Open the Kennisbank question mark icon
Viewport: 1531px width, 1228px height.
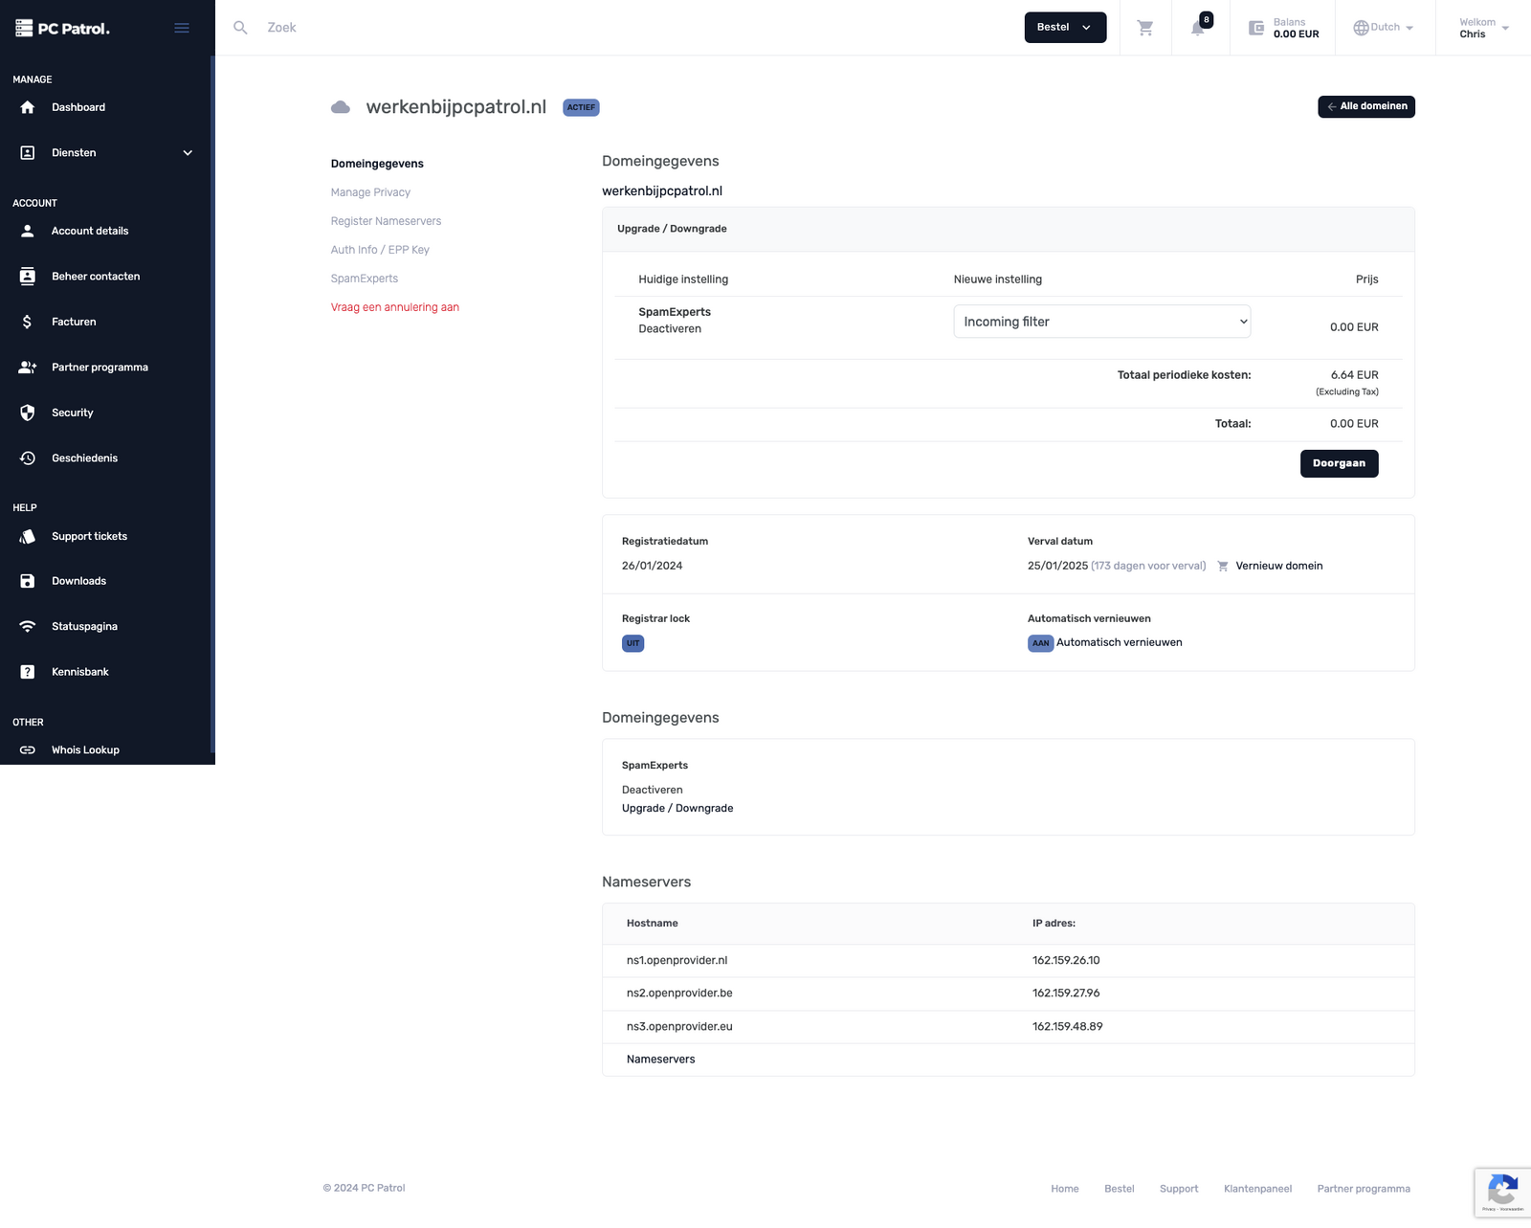28,672
